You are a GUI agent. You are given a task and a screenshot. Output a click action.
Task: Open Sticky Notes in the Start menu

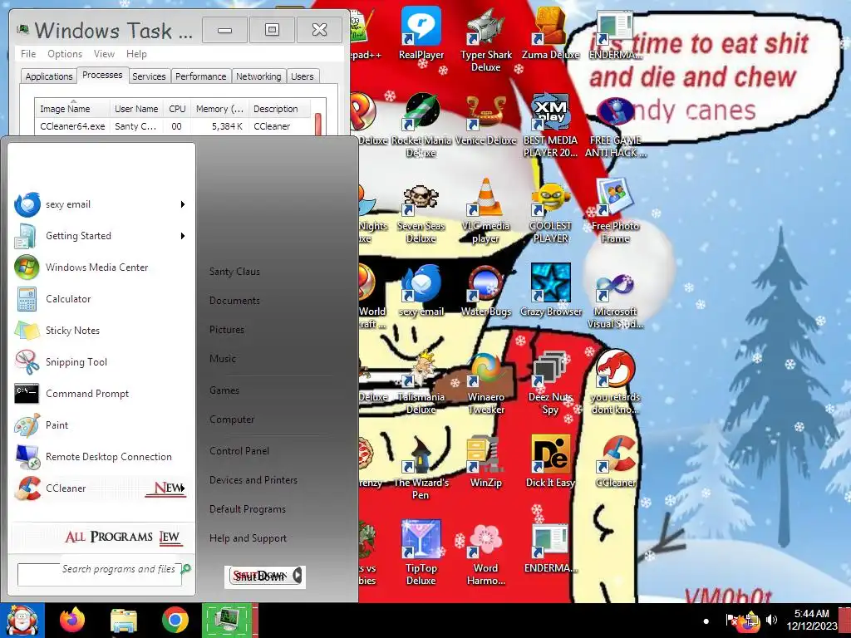point(100,331)
